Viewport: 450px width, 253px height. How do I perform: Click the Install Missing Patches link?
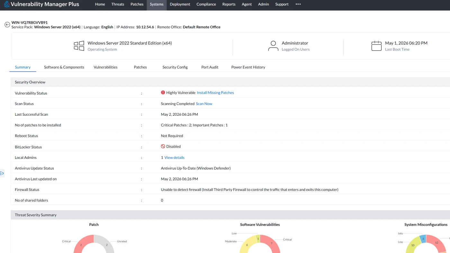pyautogui.click(x=215, y=93)
